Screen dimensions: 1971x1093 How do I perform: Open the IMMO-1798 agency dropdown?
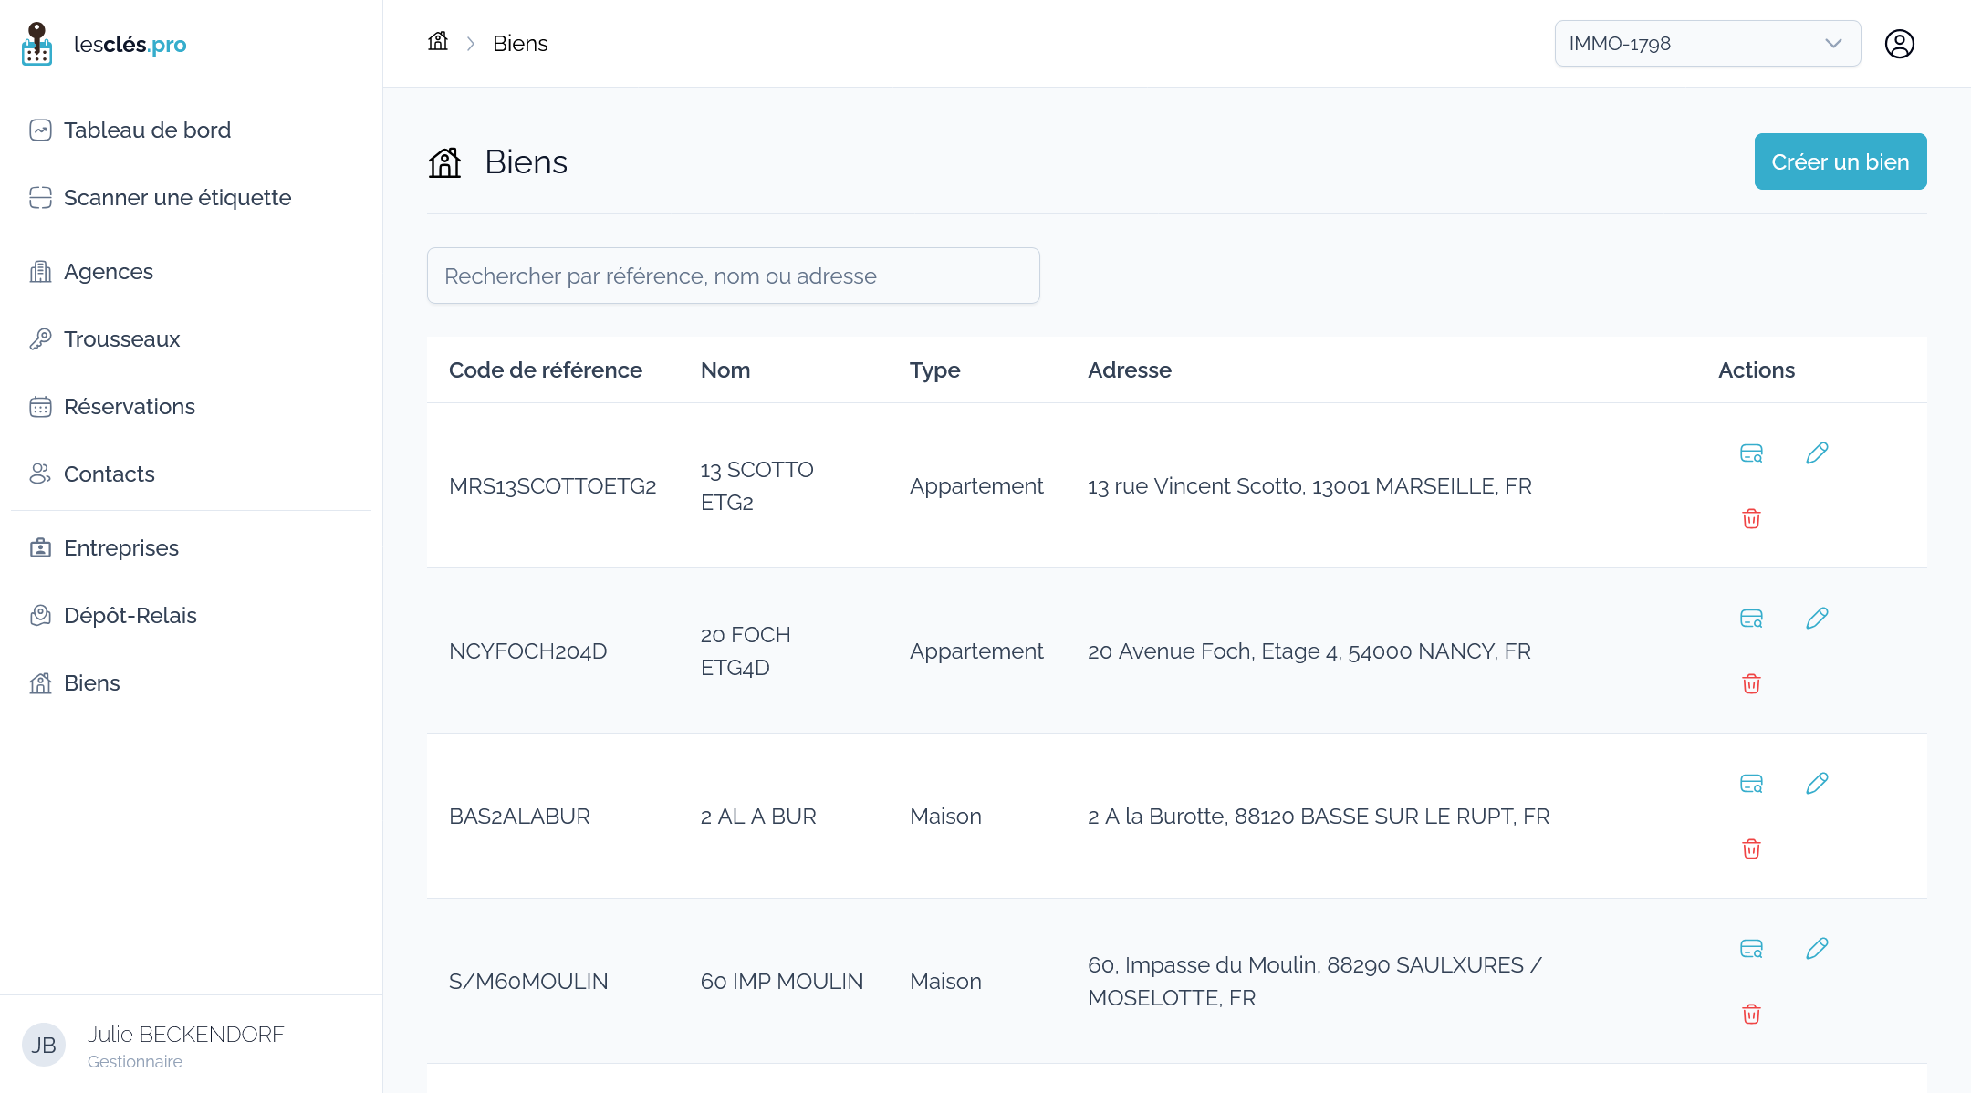[x=1707, y=44]
